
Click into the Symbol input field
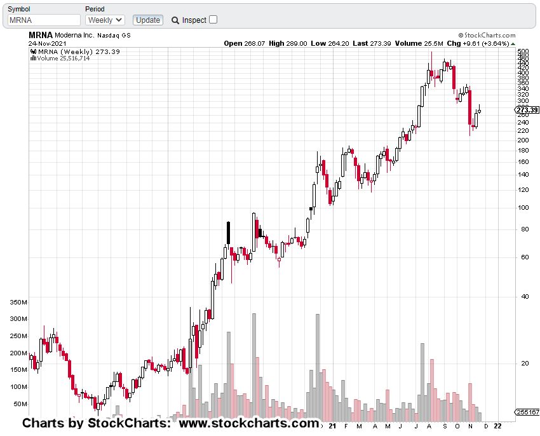[43, 20]
